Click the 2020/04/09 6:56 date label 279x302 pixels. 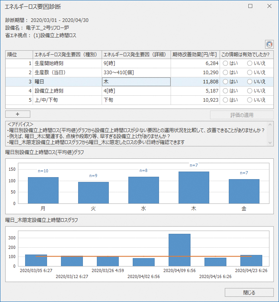(x=179, y=270)
